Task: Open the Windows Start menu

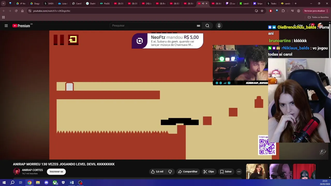Action: click(4, 183)
